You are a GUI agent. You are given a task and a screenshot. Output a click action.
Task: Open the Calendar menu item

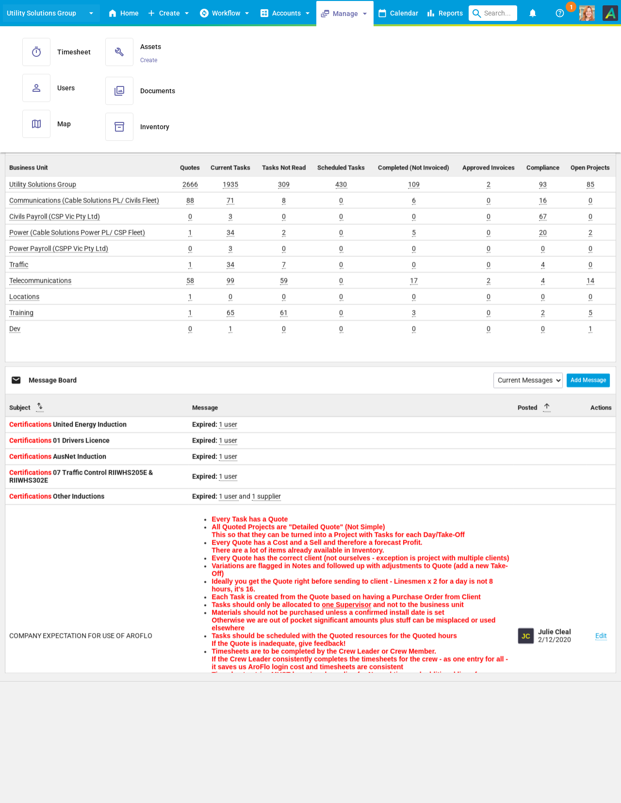tap(398, 13)
